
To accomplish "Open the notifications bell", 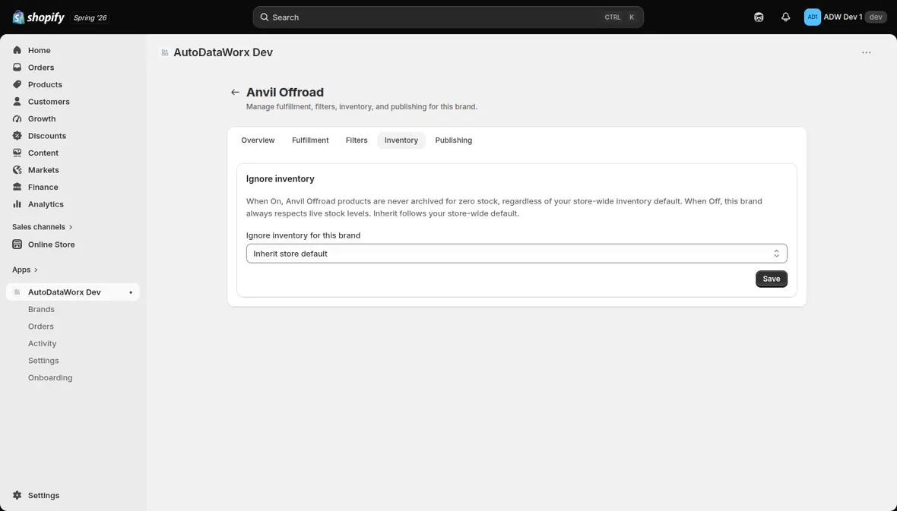I will pyautogui.click(x=785, y=17).
